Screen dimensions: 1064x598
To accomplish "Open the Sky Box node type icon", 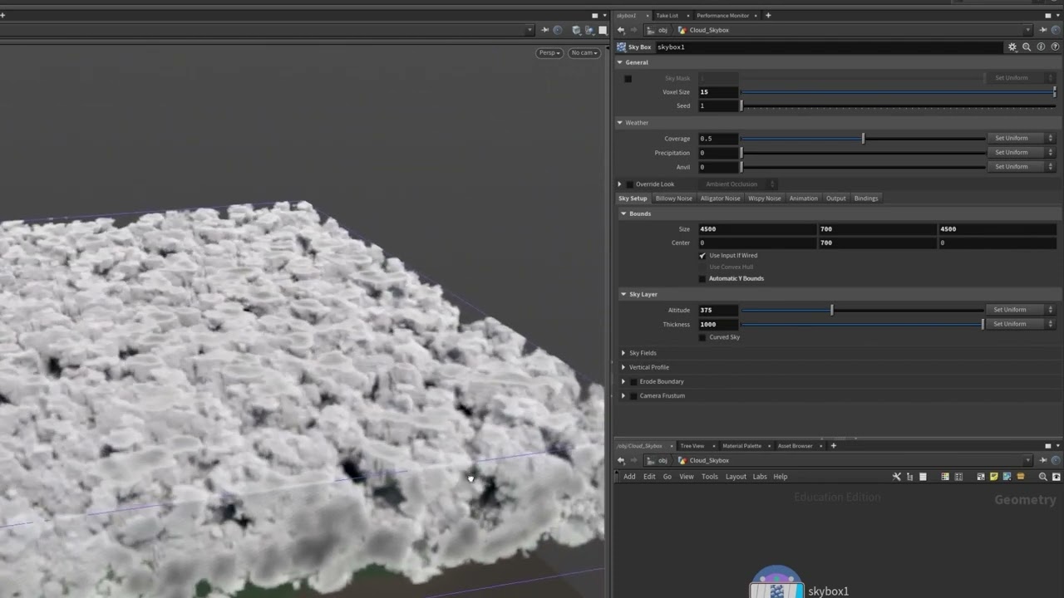I will [x=622, y=47].
